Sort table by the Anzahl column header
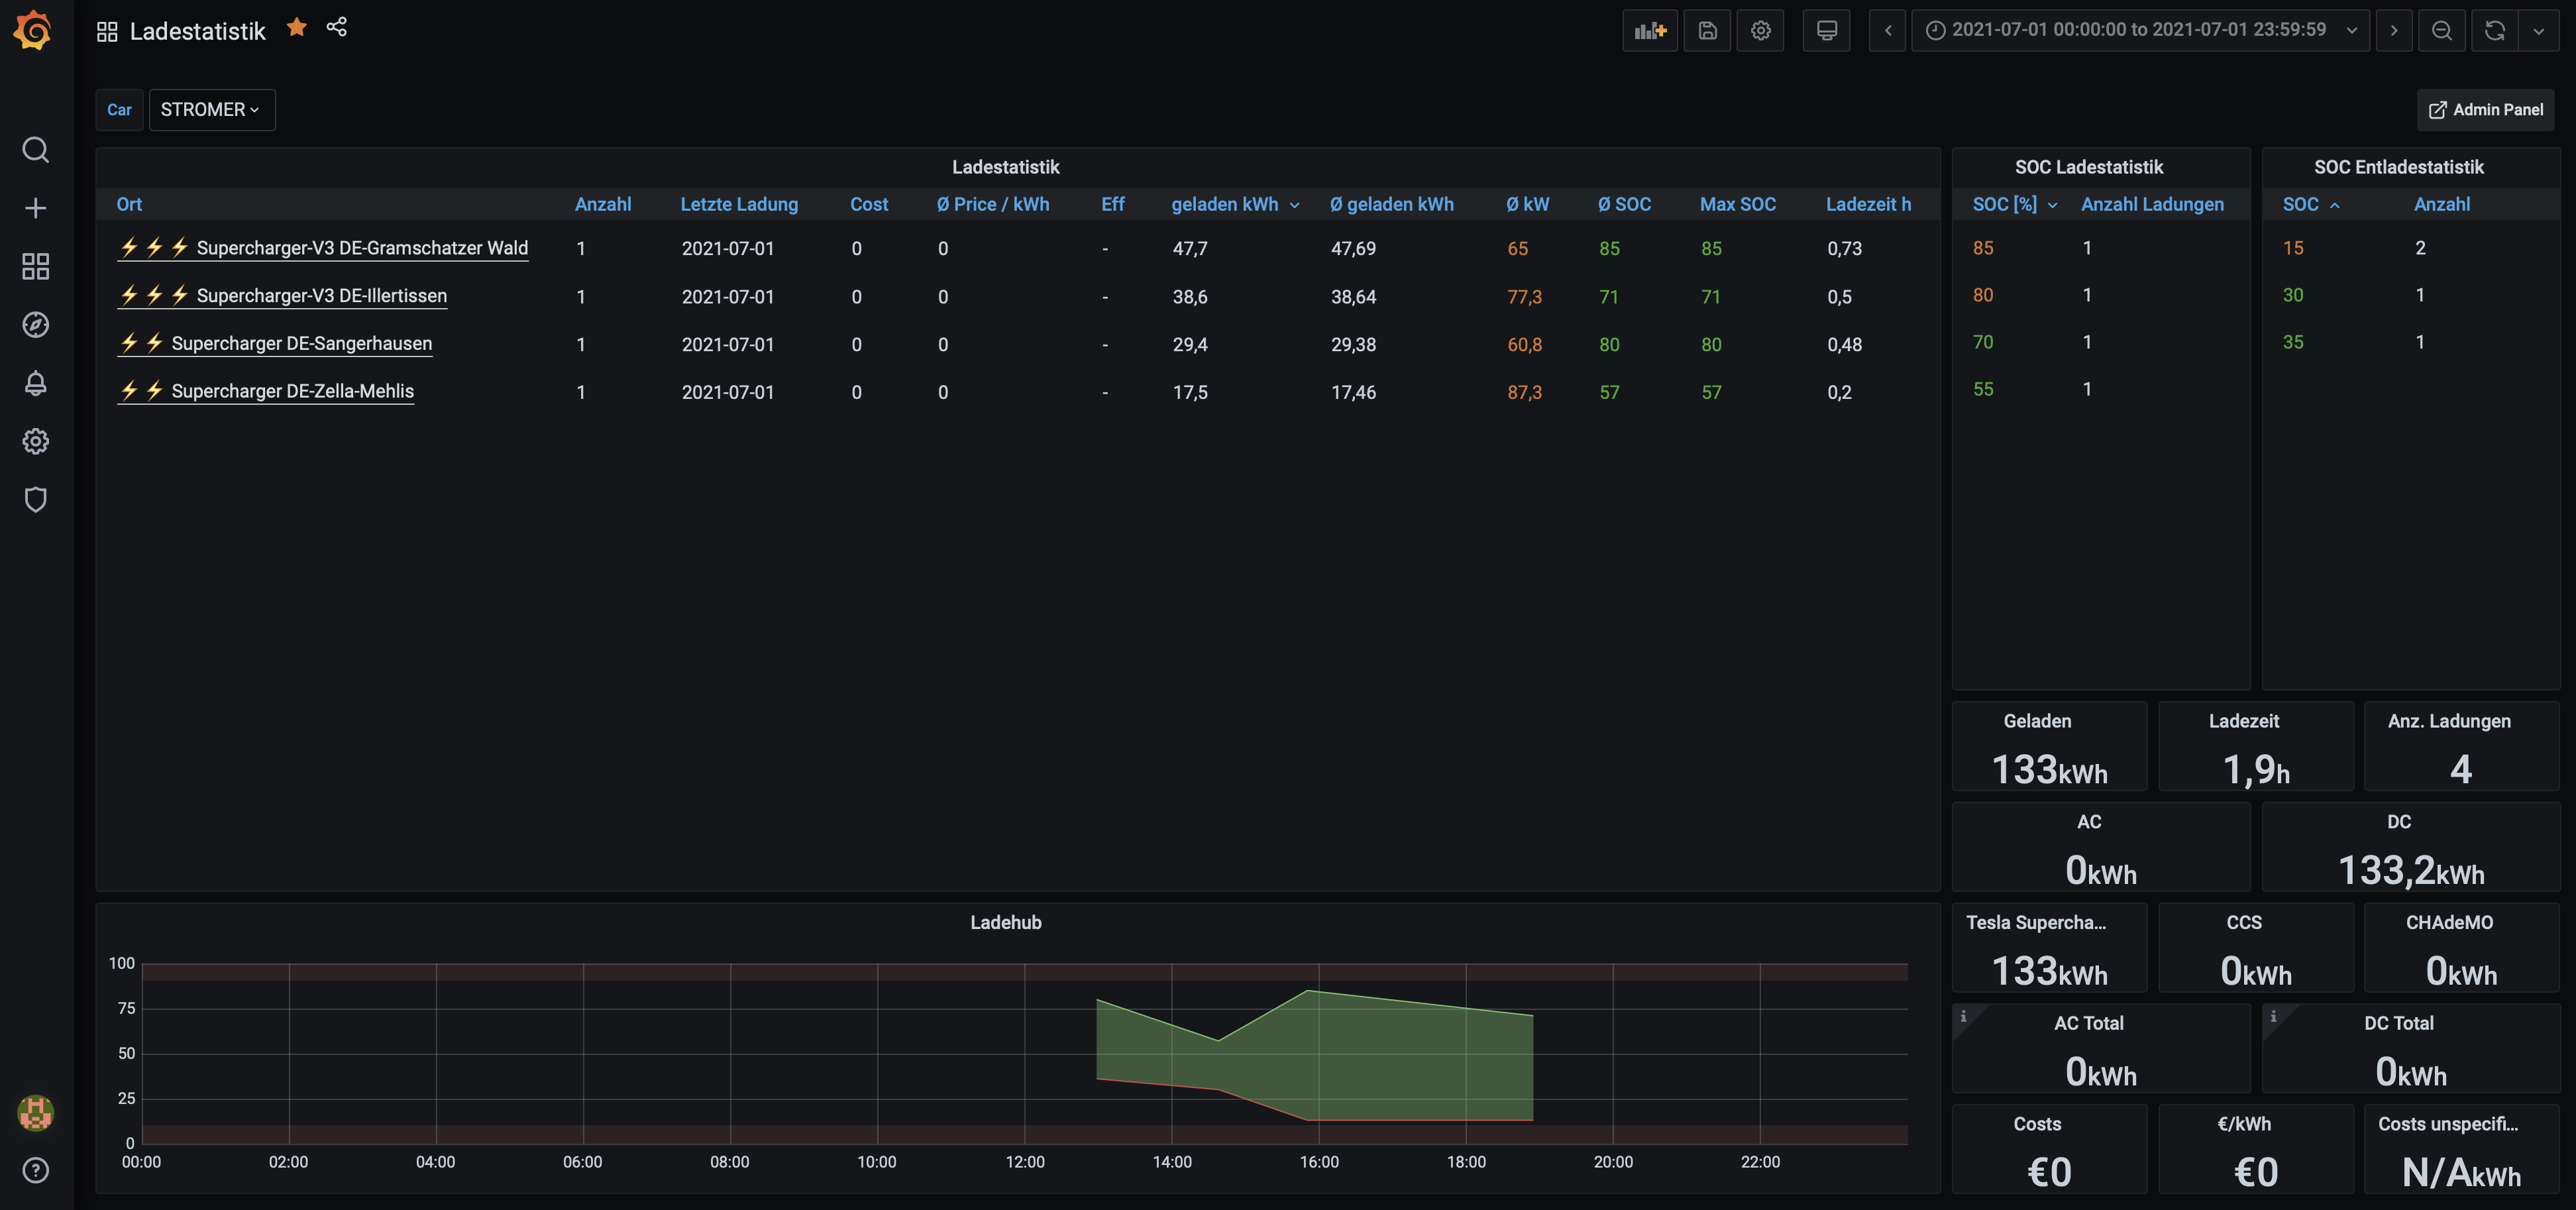Image resolution: width=2576 pixels, height=1210 pixels. coord(602,204)
